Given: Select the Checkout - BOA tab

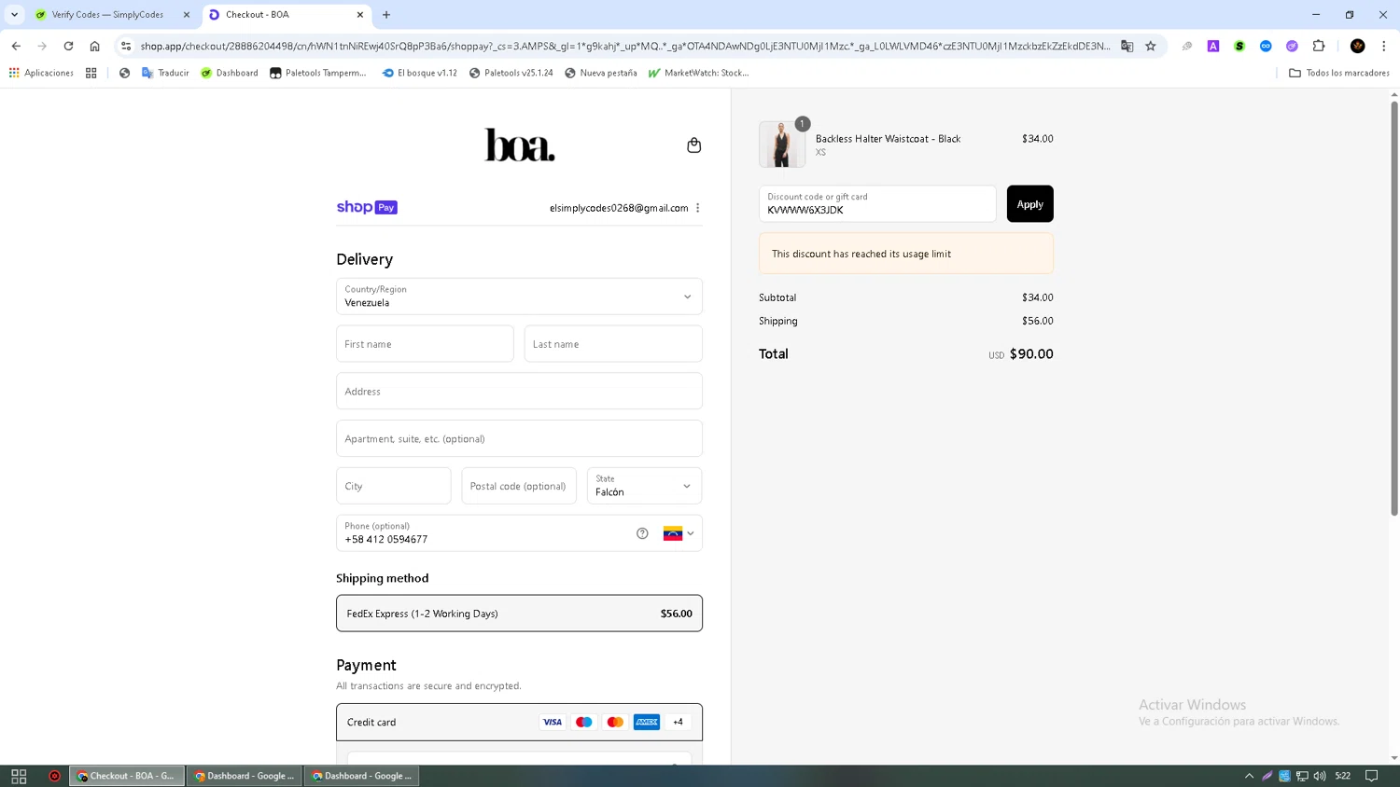Looking at the screenshot, I should pyautogui.click(x=285, y=15).
